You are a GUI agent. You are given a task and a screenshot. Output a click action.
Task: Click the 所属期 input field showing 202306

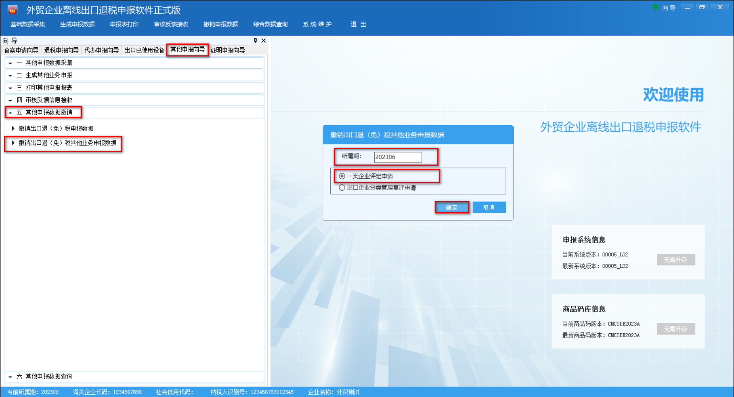click(398, 157)
